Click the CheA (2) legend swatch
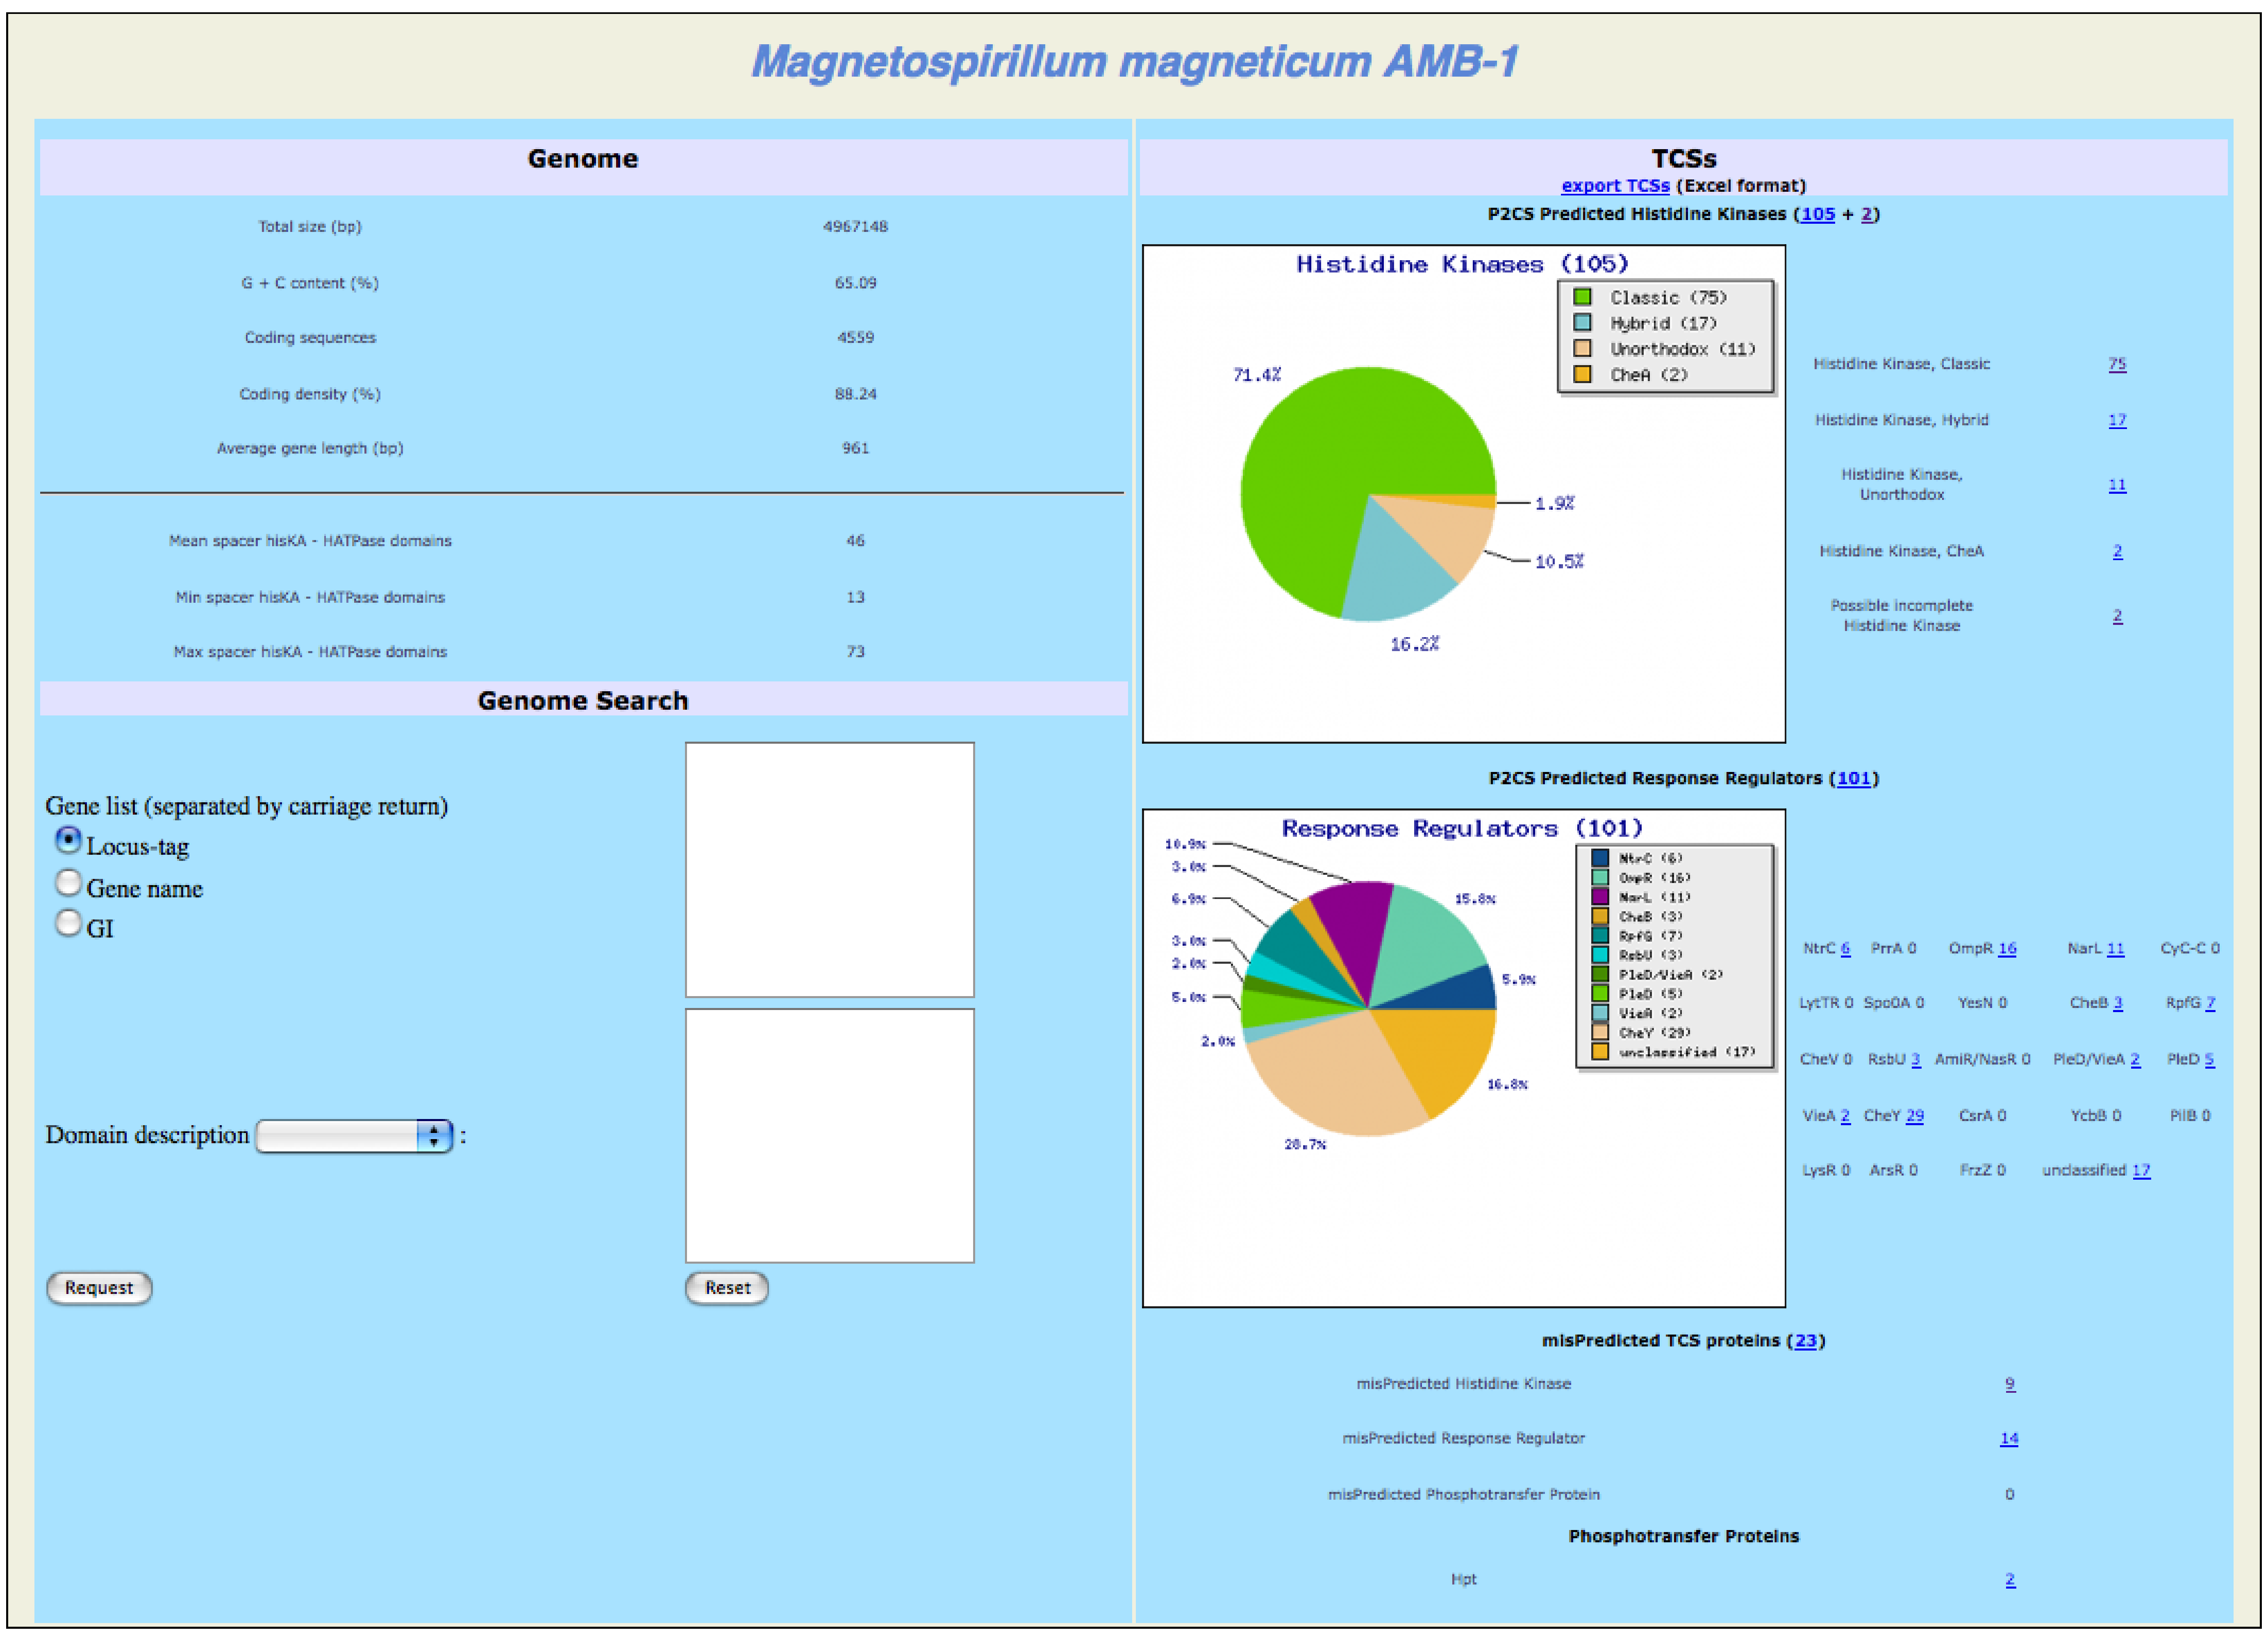This screenshot has height=1639, width=2268. (x=1582, y=375)
